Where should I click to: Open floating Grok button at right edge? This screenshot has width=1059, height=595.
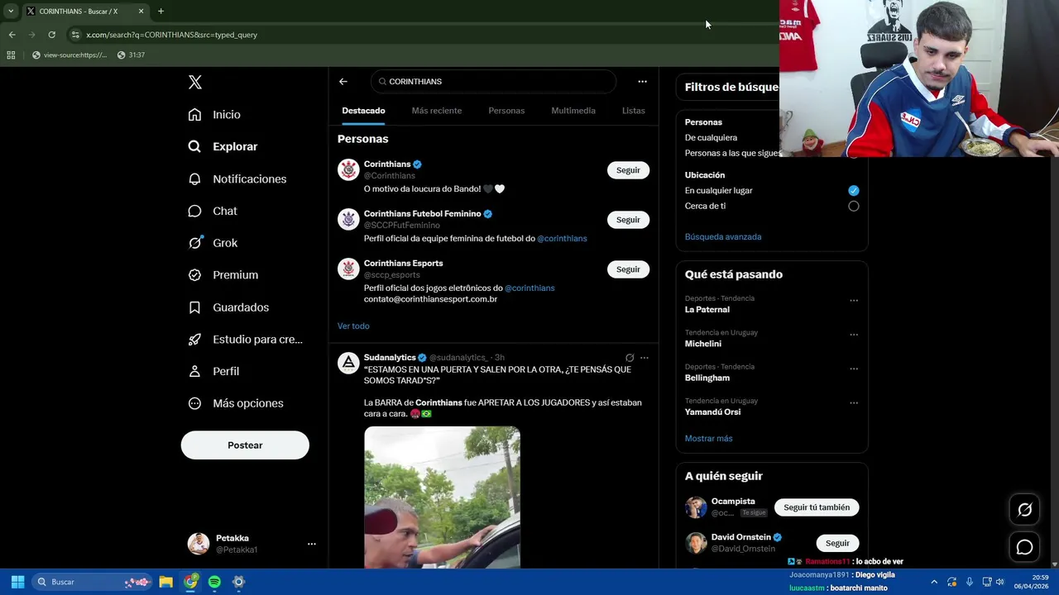pos(1024,510)
